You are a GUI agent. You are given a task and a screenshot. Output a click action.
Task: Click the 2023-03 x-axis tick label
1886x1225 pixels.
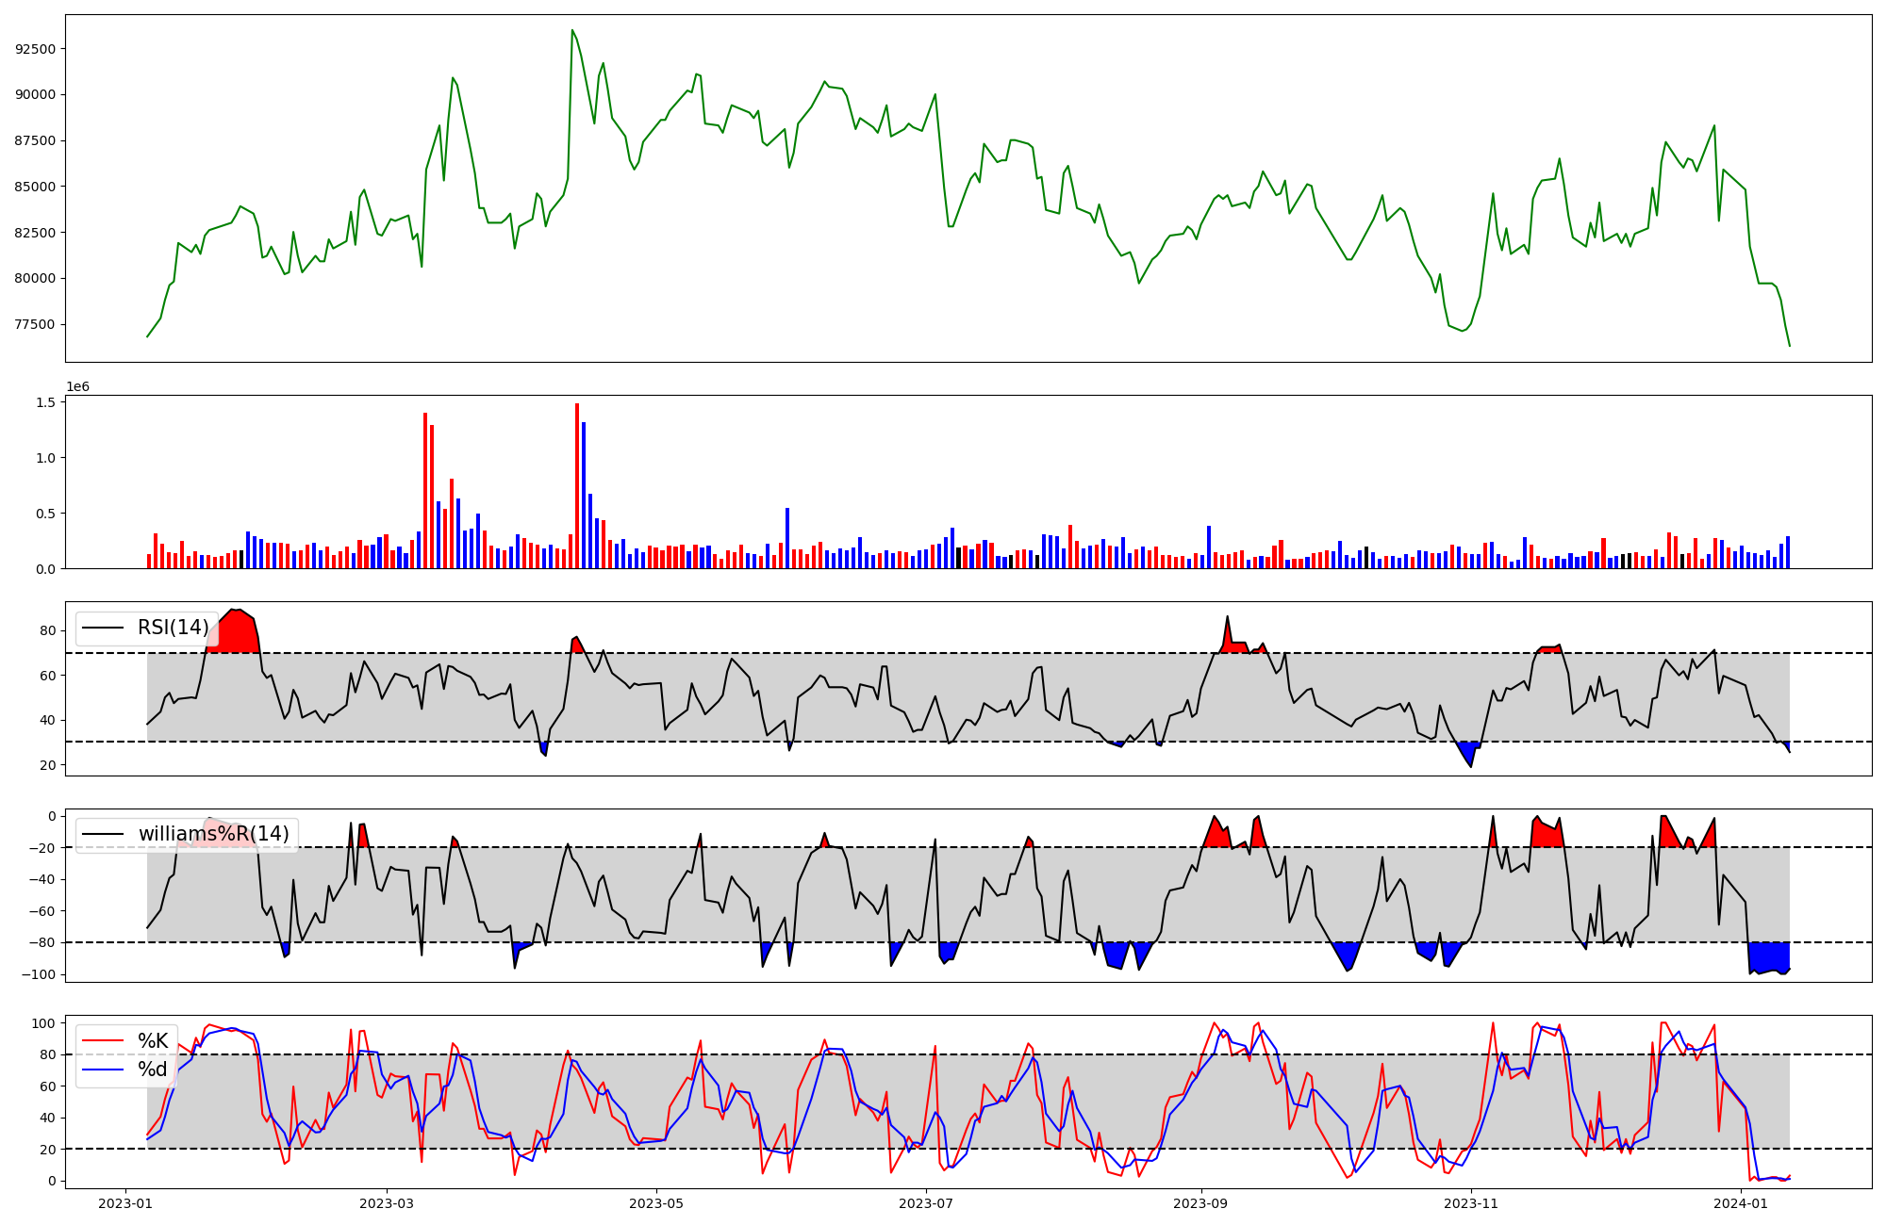387,1203
